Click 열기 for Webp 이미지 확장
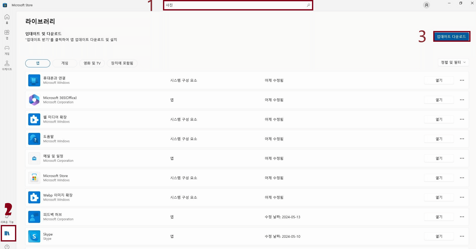 click(x=439, y=197)
